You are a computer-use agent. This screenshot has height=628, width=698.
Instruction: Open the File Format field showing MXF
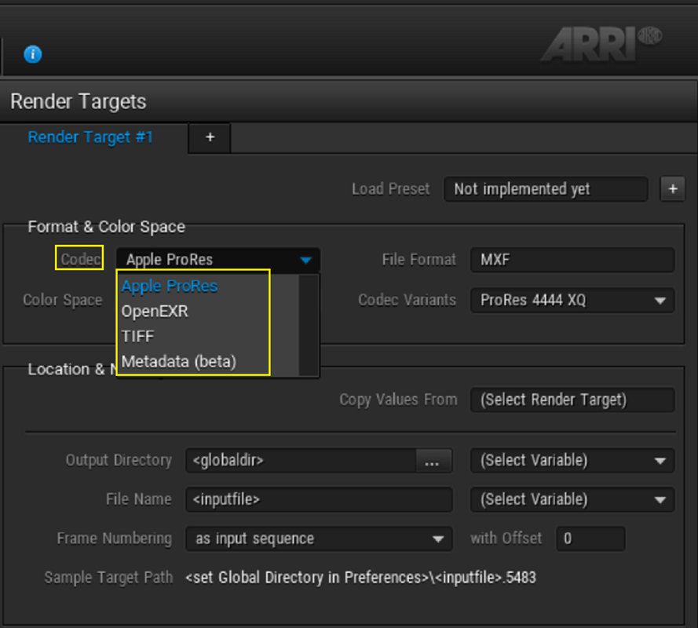(x=572, y=260)
